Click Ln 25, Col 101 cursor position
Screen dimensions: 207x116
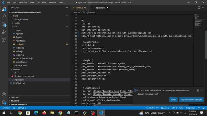(x=152, y=108)
